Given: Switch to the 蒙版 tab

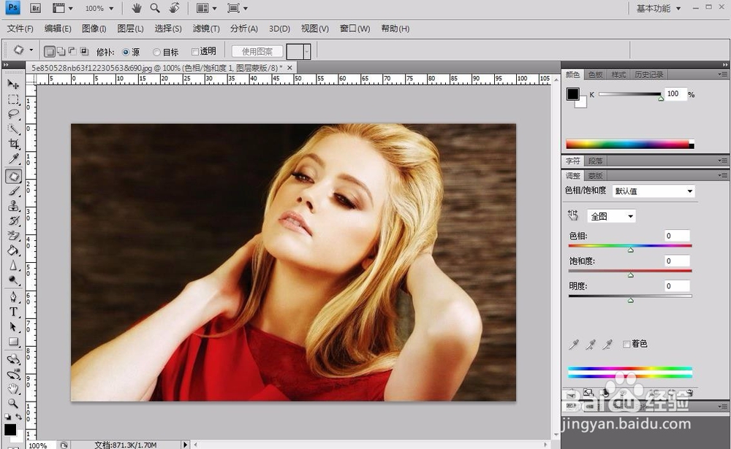Looking at the screenshot, I should (x=595, y=176).
